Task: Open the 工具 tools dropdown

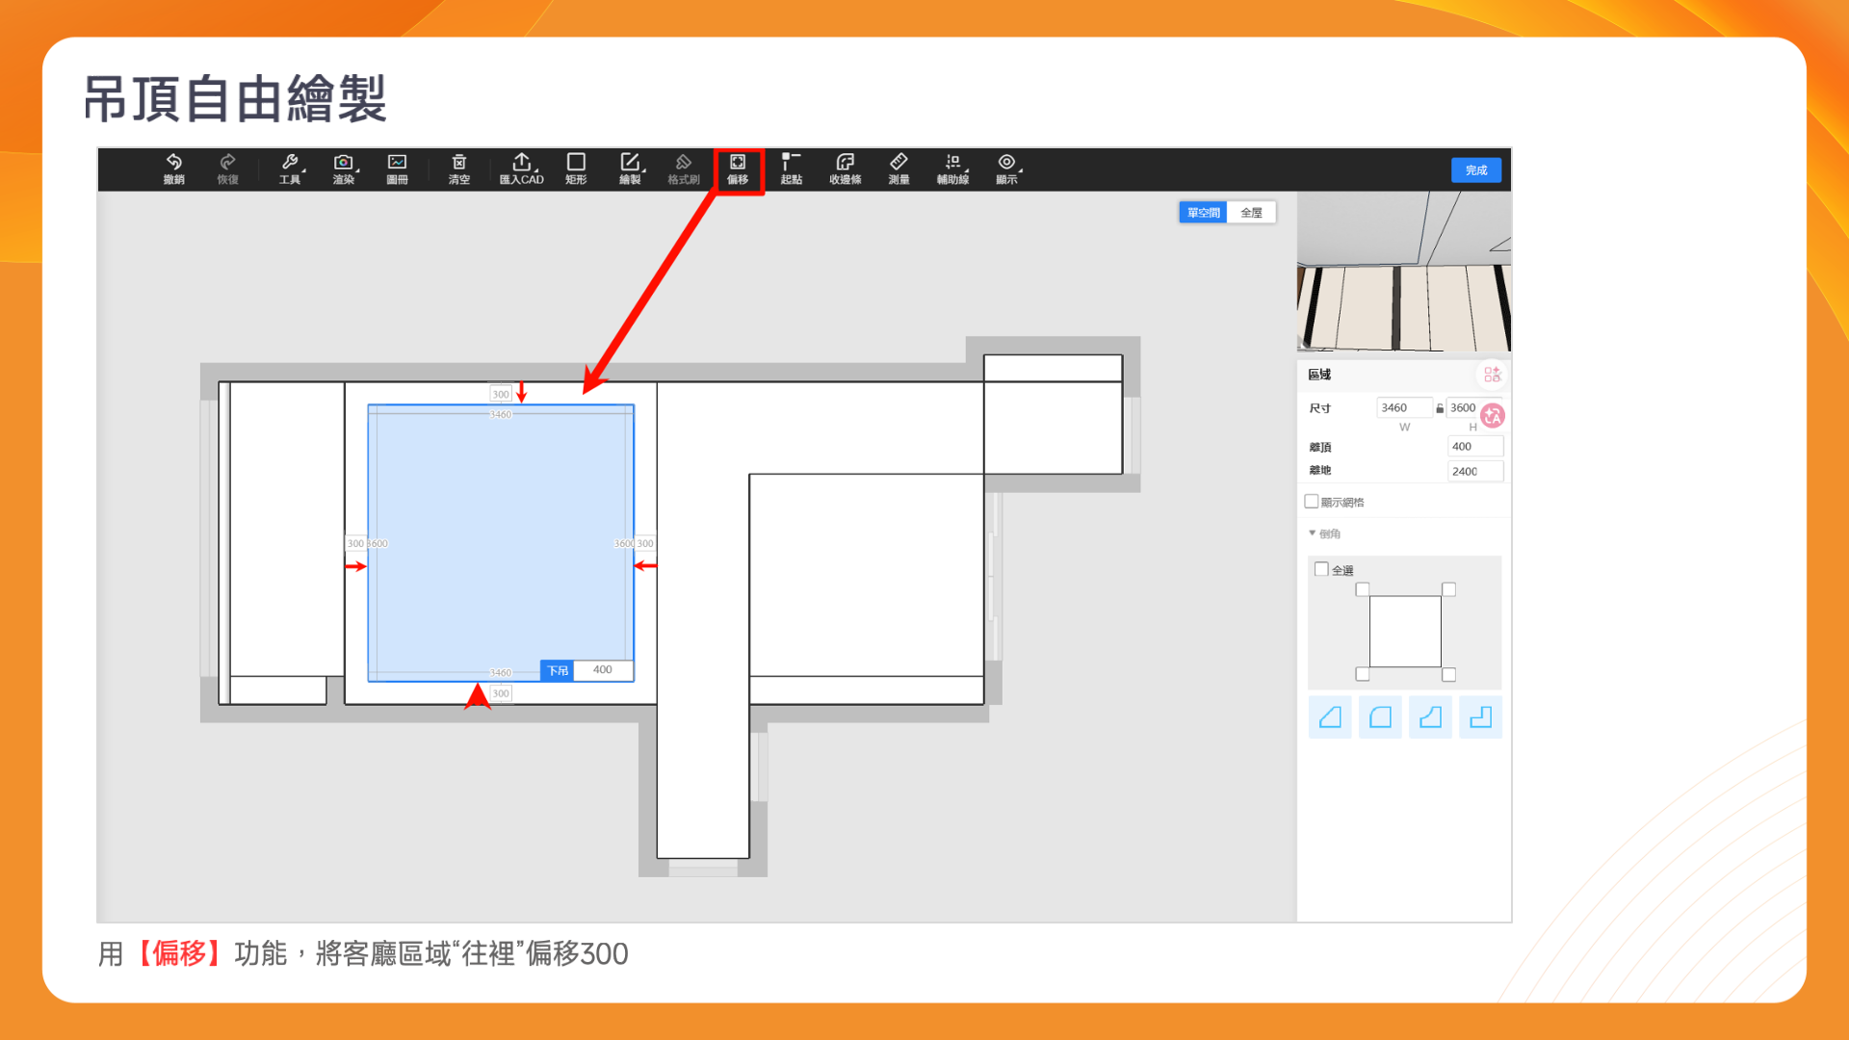Action: click(290, 169)
